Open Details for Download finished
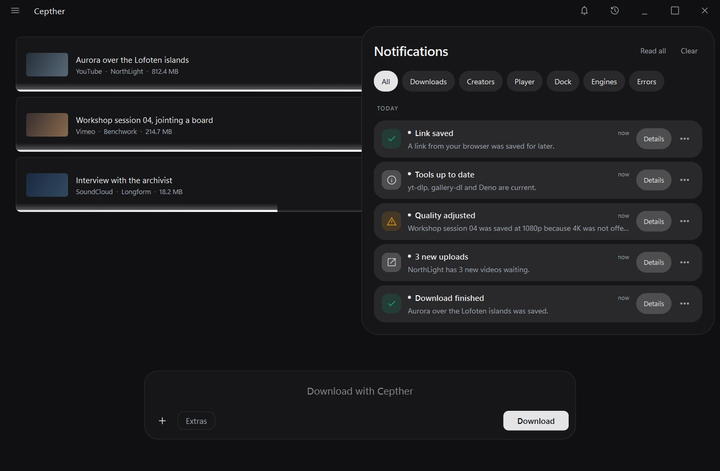Image resolution: width=720 pixels, height=471 pixels. [x=653, y=304]
